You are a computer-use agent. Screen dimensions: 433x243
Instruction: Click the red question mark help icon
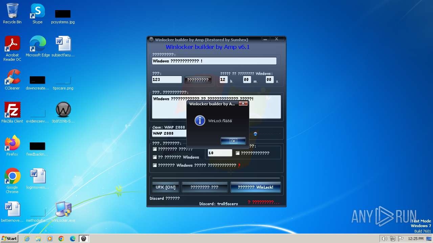tap(239, 165)
